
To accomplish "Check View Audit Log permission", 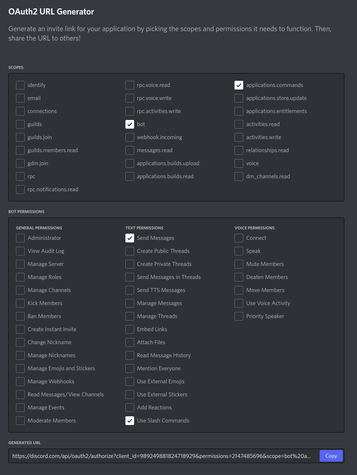I will click(x=20, y=251).
